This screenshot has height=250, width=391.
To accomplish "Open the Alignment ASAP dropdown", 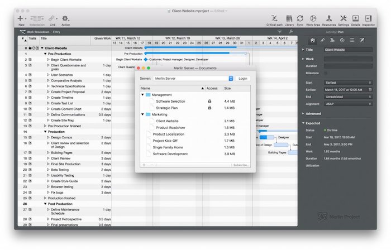I will [x=348, y=104].
